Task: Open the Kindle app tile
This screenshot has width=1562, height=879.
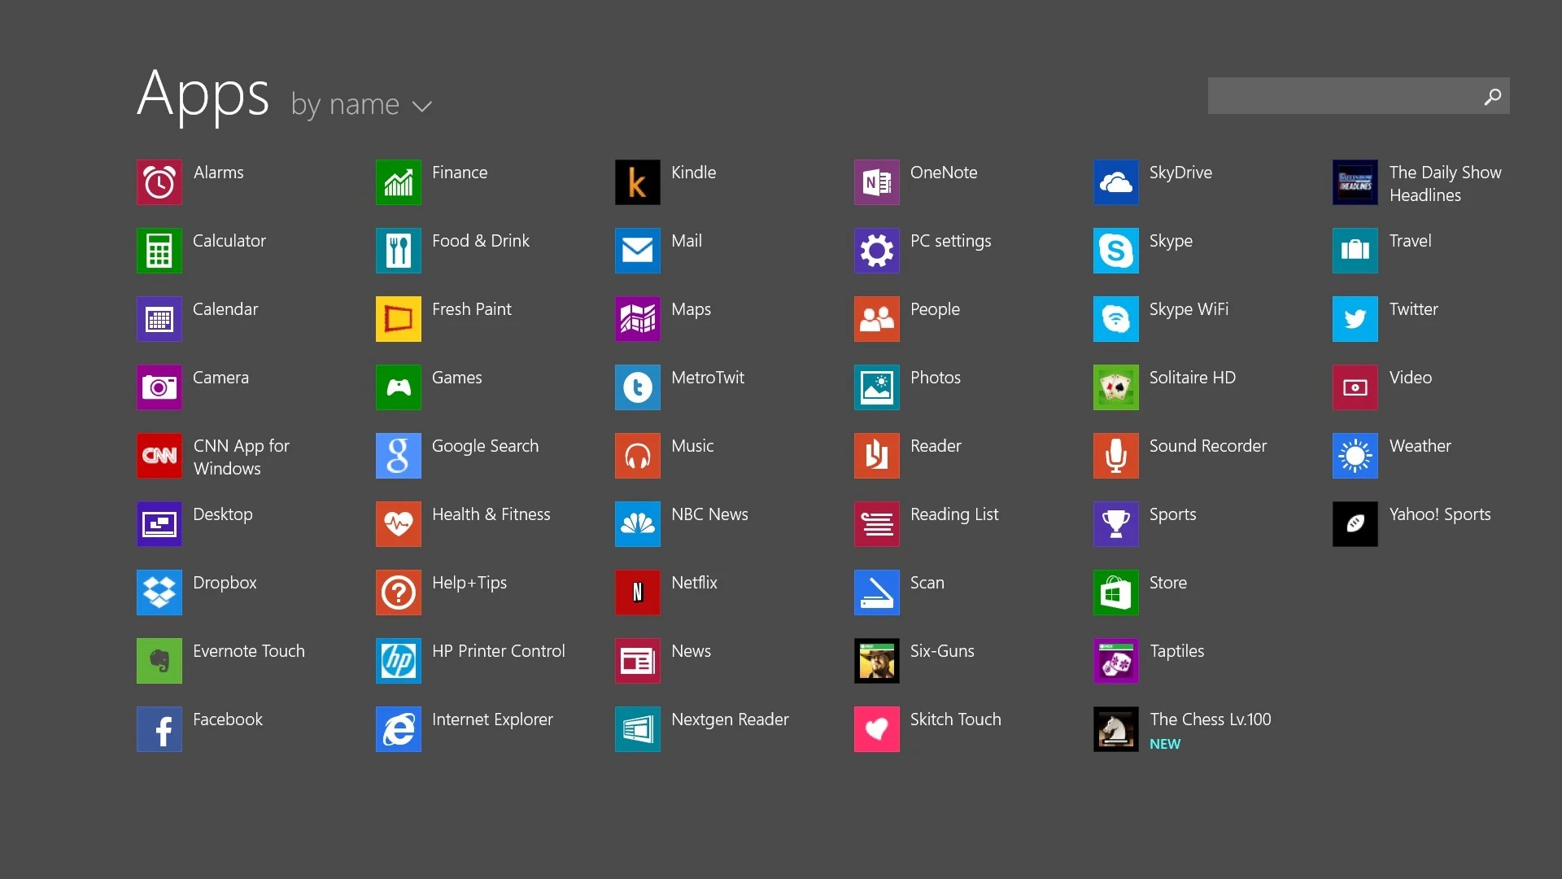Action: (638, 182)
